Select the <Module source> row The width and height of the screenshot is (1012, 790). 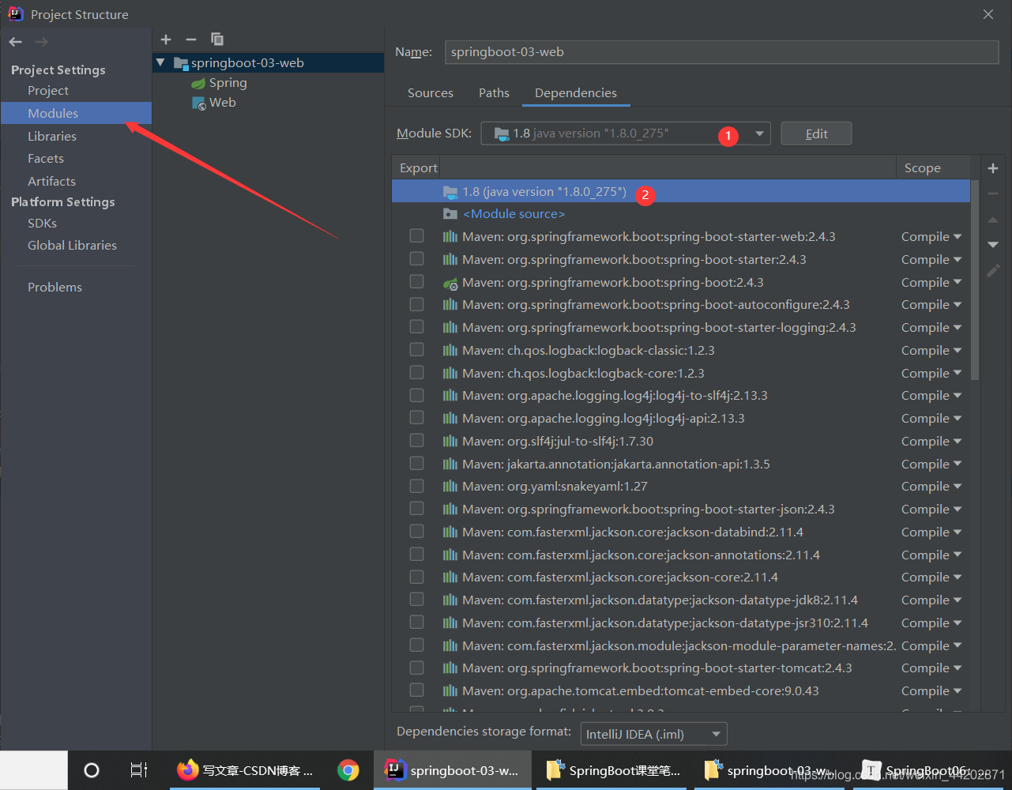coord(681,214)
